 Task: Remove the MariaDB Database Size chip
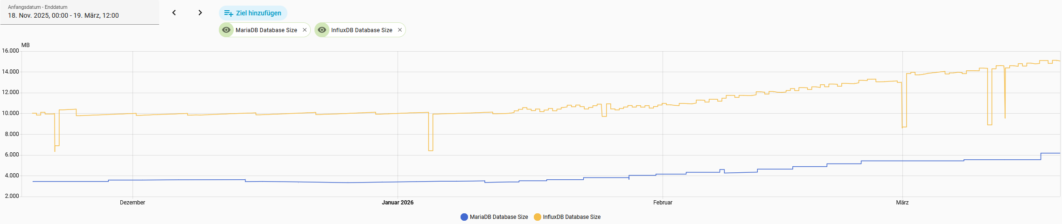(x=305, y=30)
